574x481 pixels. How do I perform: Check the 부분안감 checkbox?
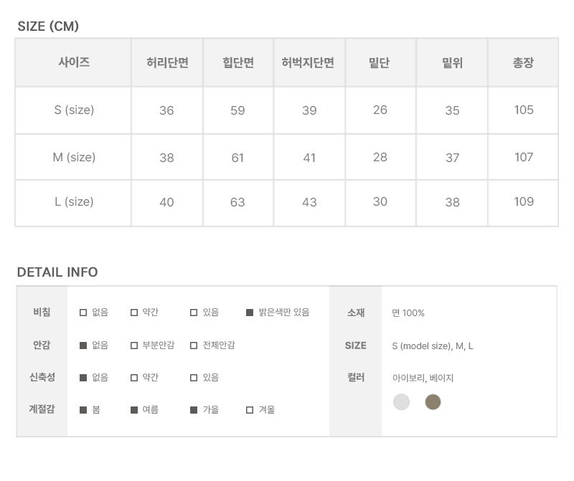[134, 346]
